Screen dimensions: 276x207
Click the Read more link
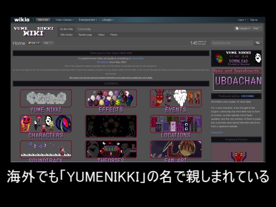[x=217, y=132]
